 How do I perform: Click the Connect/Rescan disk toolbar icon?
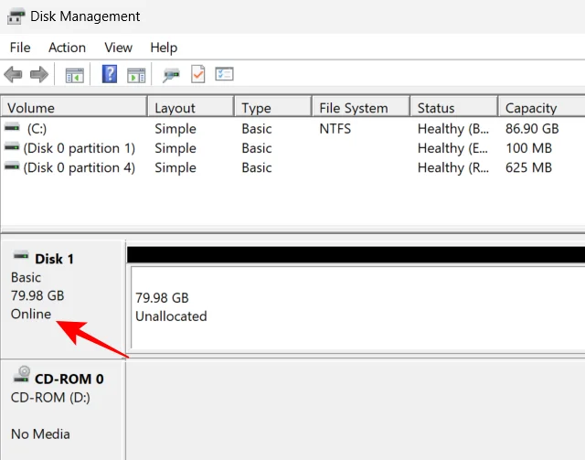(x=171, y=75)
